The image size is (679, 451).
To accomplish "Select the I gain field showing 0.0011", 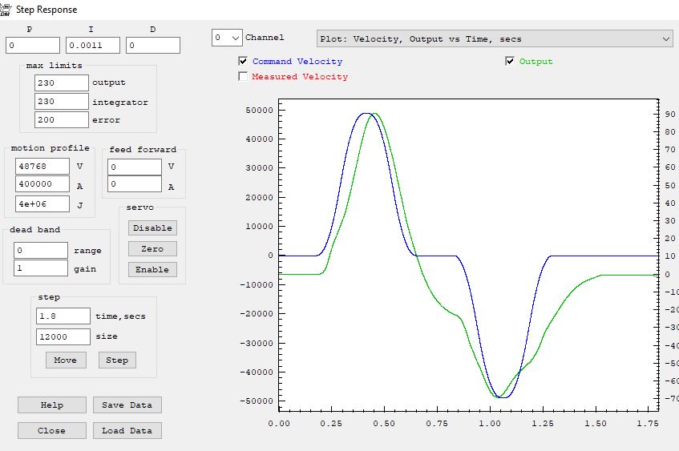I will coord(93,46).
